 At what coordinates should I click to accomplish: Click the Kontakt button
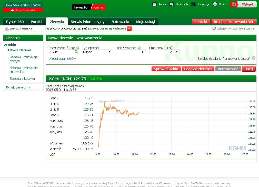(x=201, y=22)
